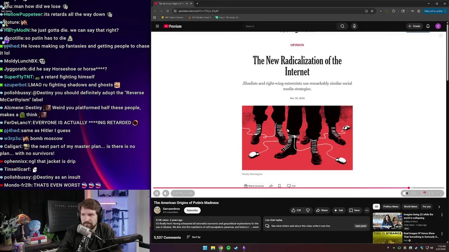Subscribe to Sarcasmitron

192,210
